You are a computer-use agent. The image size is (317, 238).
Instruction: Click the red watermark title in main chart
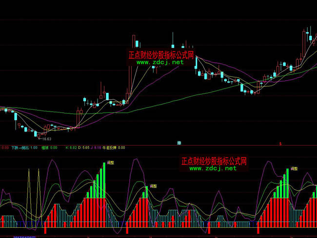[x=160, y=55]
